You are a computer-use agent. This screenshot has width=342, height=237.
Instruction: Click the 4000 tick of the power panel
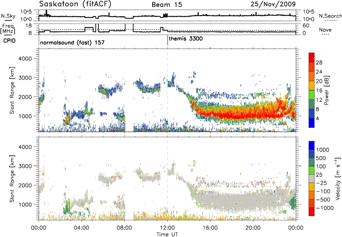pyautogui.click(x=25, y=59)
